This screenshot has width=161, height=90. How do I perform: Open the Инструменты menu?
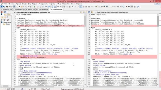click(x=43, y=4)
